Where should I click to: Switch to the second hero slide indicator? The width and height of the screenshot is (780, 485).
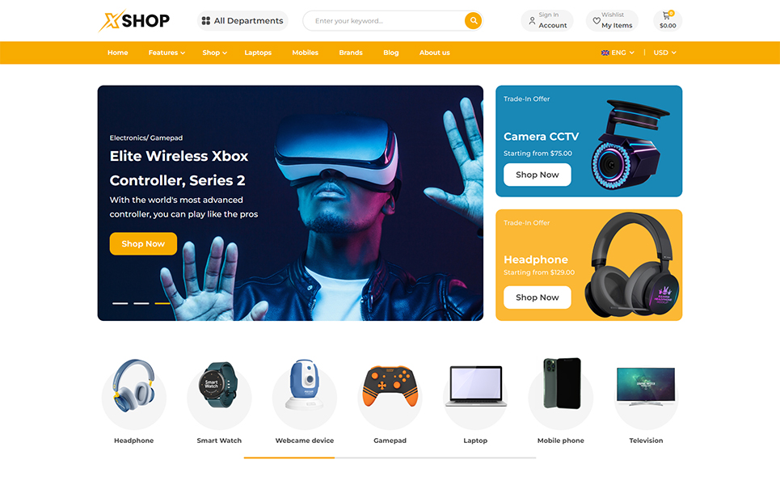coord(141,303)
